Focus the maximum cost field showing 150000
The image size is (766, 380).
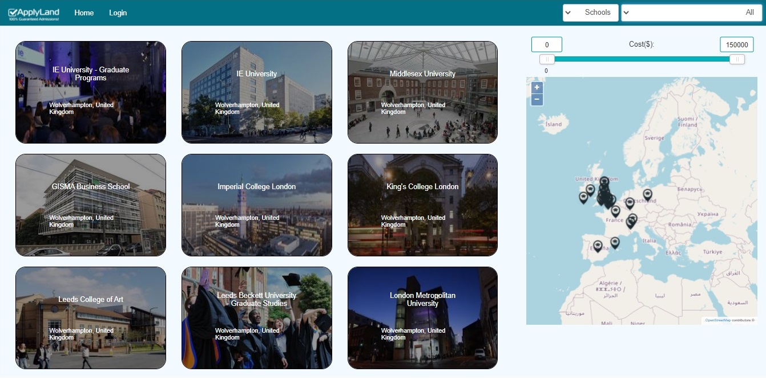point(737,44)
